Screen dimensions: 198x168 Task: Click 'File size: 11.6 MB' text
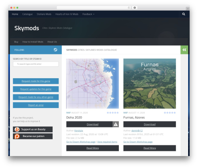pyautogui.click(x=132, y=138)
